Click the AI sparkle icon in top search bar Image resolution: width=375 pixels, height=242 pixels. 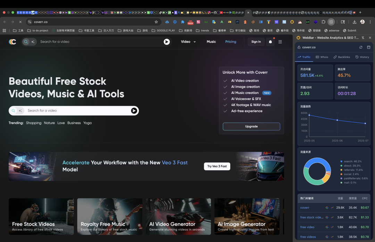coord(33,42)
